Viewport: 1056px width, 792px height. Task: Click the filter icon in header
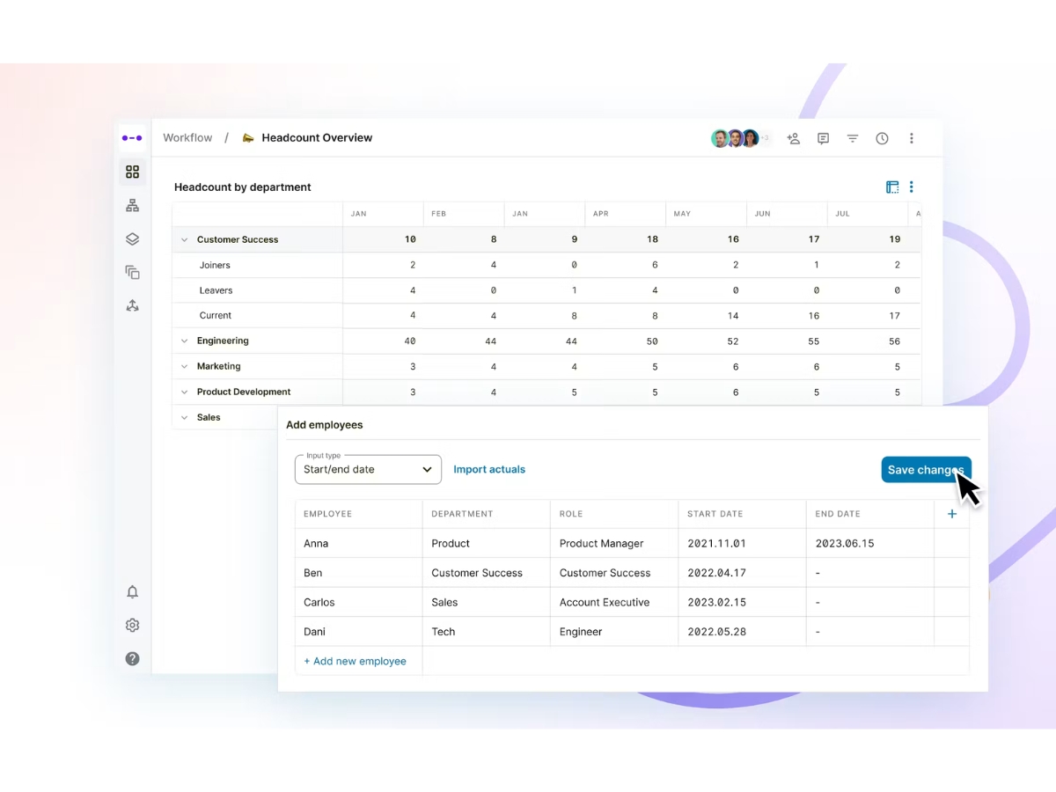click(853, 138)
